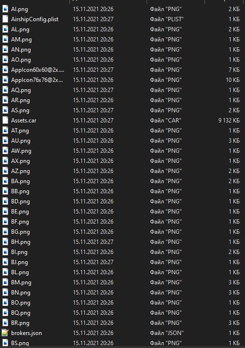Click the brokers.json notepad icon

point(5,333)
